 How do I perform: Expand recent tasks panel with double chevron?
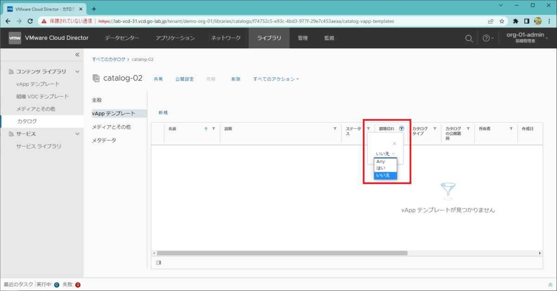click(551, 285)
